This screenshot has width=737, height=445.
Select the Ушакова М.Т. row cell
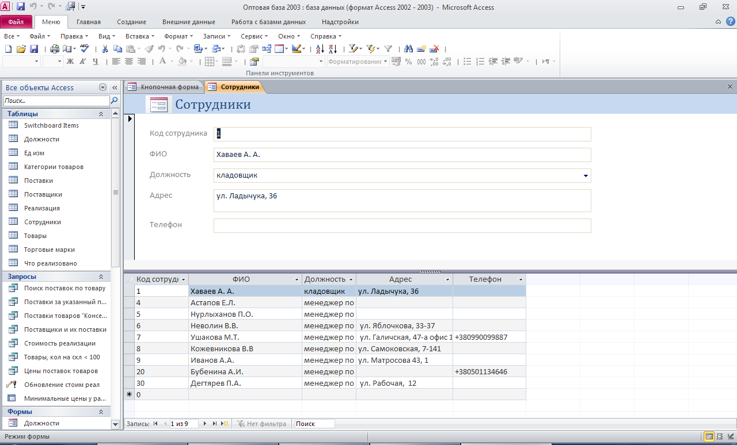[245, 337]
